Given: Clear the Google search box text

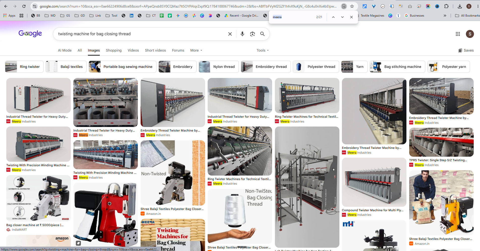Looking at the screenshot, I should point(230,34).
